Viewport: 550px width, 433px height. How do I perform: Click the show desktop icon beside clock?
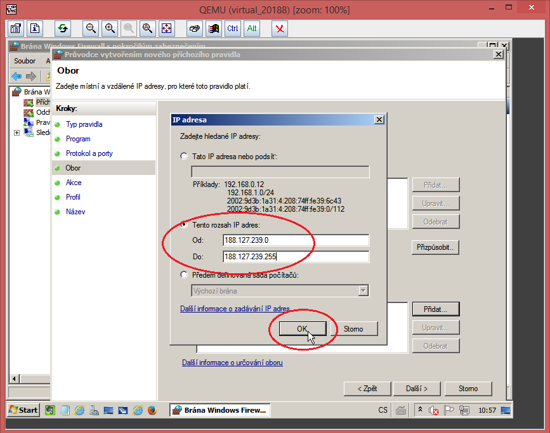click(506, 410)
